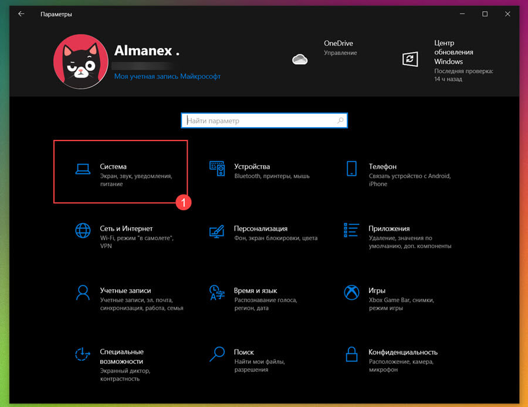The image size is (528, 407).
Task: Open the Приложения list icon
Action: click(x=351, y=230)
